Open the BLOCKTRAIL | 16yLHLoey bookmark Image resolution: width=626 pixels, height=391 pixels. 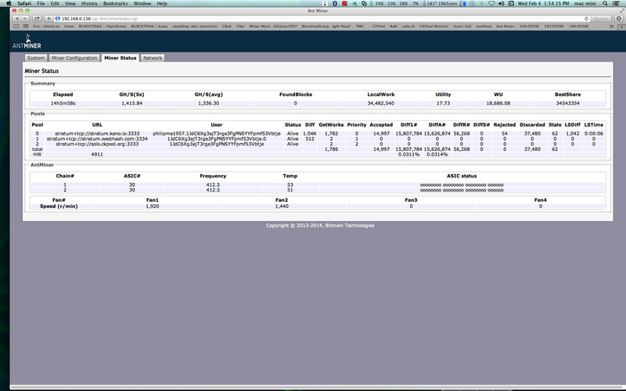[x=103, y=27]
